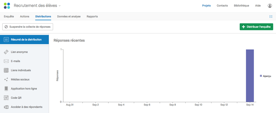Click the list view icon at right
Image resolution: width=276 pixels, height=113 pixels.
[x=271, y=17]
